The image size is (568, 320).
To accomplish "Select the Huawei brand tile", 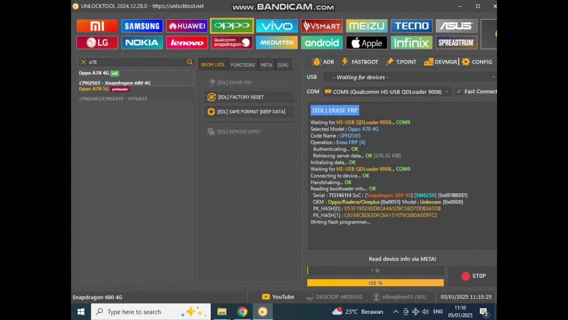I will click(x=187, y=26).
